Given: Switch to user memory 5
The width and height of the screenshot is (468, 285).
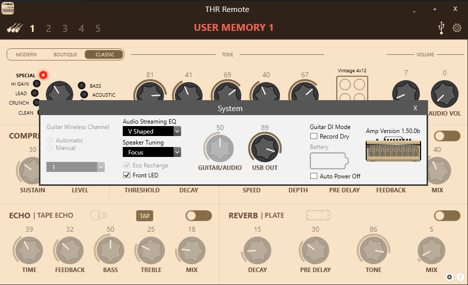Looking at the screenshot, I should [x=98, y=28].
